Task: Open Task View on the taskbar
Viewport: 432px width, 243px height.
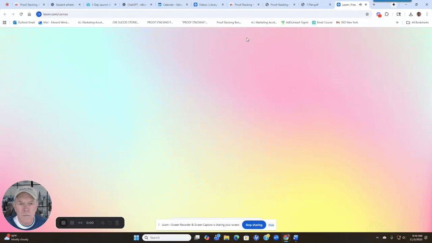Action: (197, 238)
